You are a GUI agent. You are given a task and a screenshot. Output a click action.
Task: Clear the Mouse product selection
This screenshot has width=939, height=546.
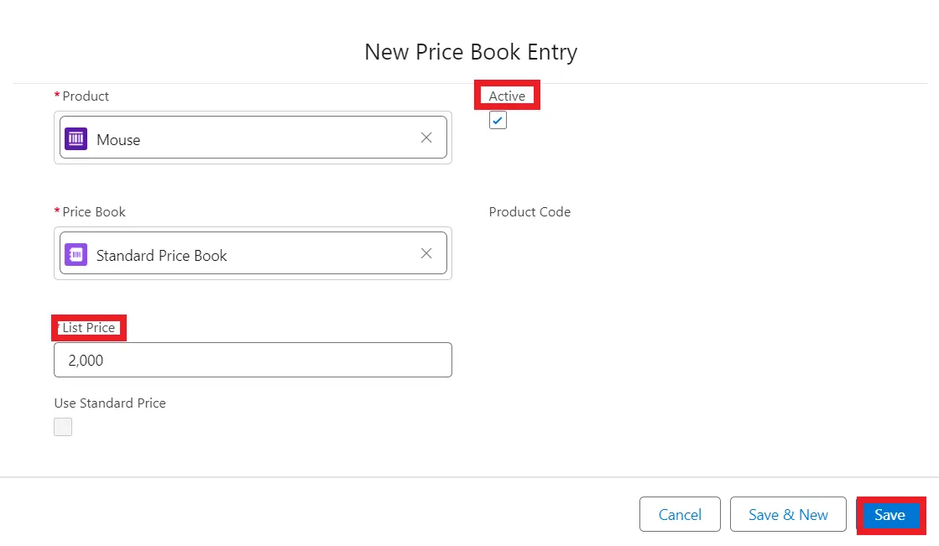tap(426, 138)
